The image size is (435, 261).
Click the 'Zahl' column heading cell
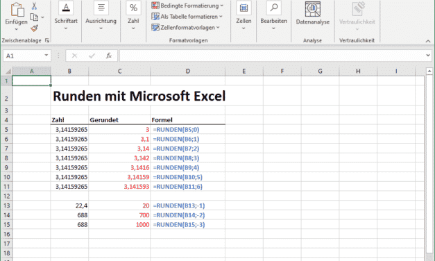[x=69, y=120]
